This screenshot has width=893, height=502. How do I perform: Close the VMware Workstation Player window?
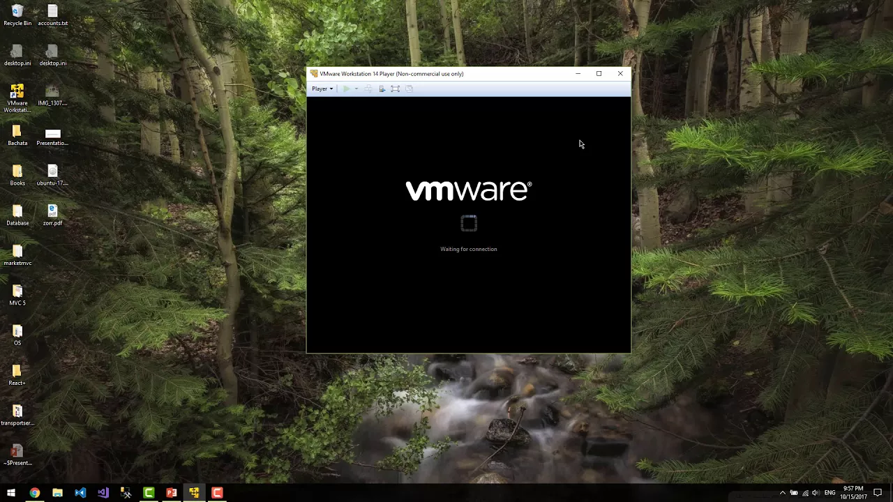620,73
